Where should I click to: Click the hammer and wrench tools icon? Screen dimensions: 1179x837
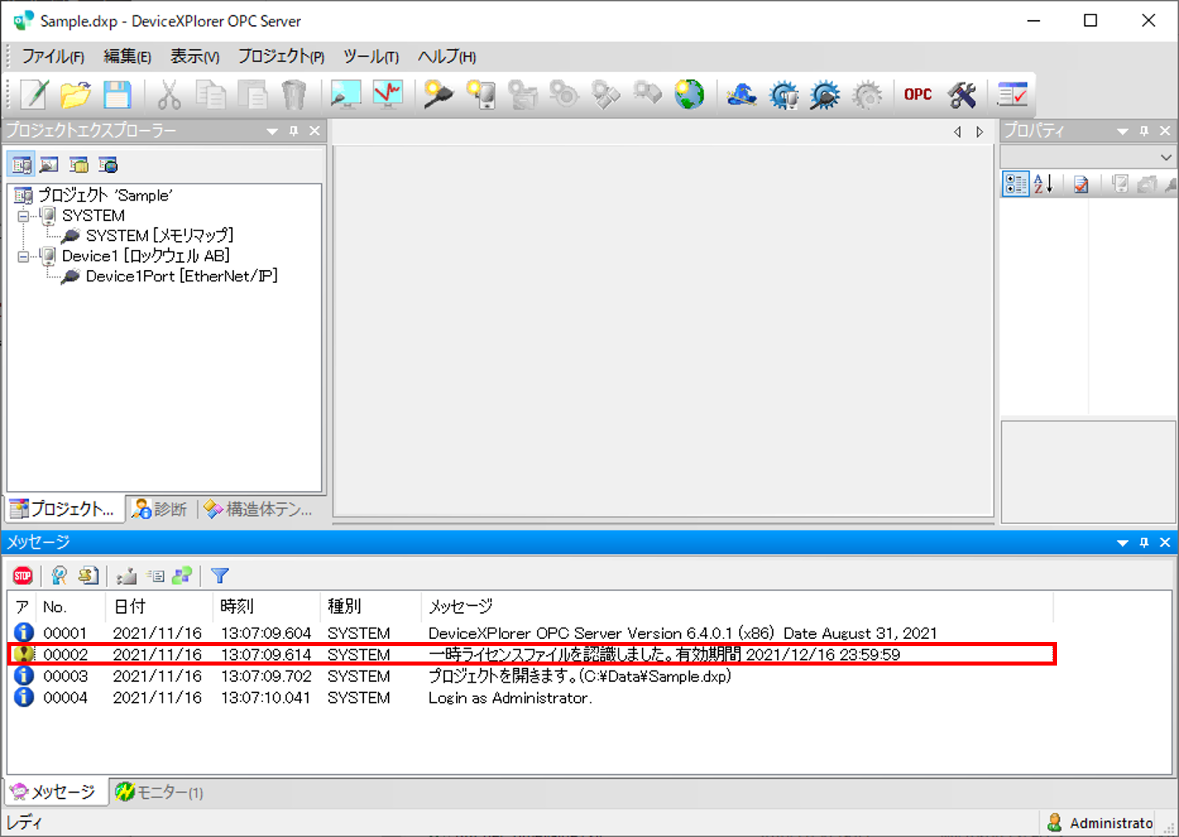coord(961,95)
